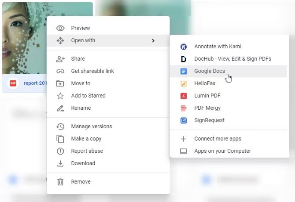Click the PDF thumbnail with woman's face
Screen dimensions: 295x202
[25, 38]
